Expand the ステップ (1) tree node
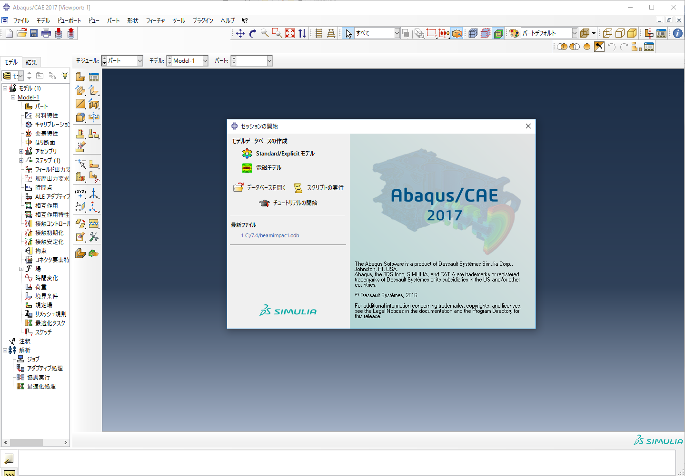This screenshot has width=685, height=476. tap(21, 161)
